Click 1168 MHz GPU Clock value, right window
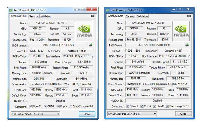This screenshot has width=201, height=126. click(x=132, y=89)
